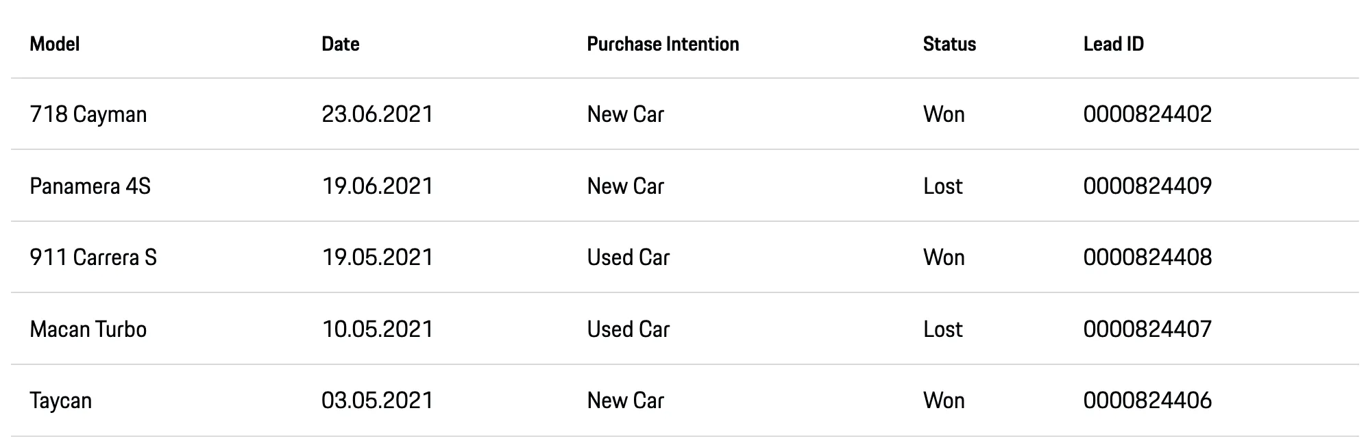Select the Macan Turbo model cell
This screenshot has width=1368, height=441.
click(x=88, y=329)
